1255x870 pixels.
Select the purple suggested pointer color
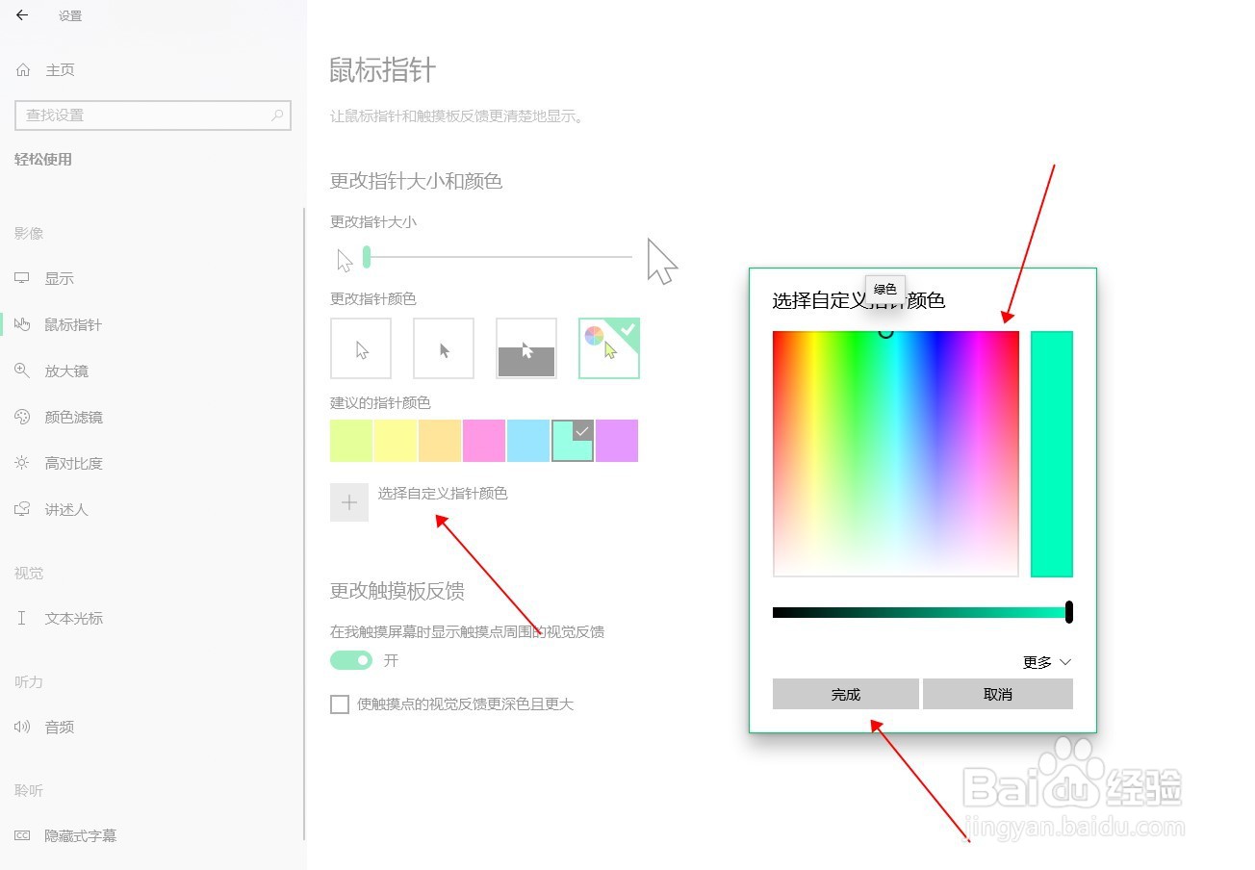(x=617, y=441)
